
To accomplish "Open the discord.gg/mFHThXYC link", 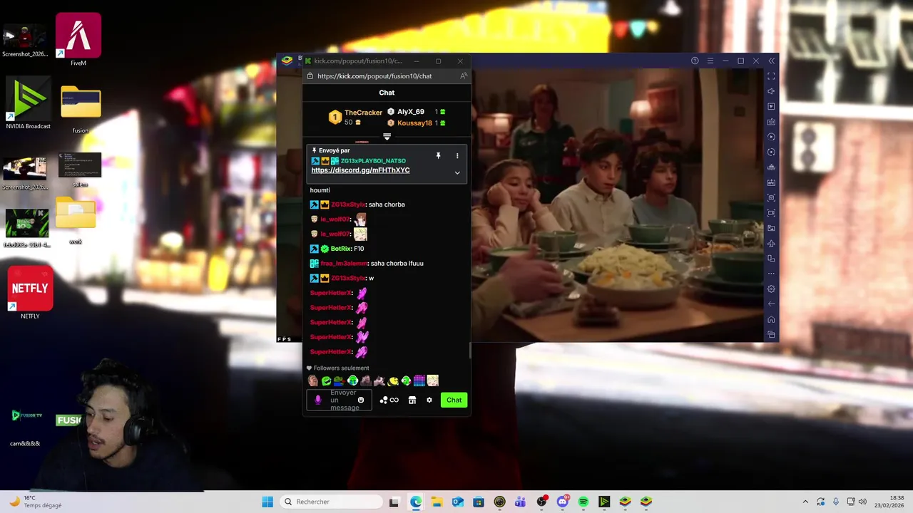I will (x=360, y=170).
